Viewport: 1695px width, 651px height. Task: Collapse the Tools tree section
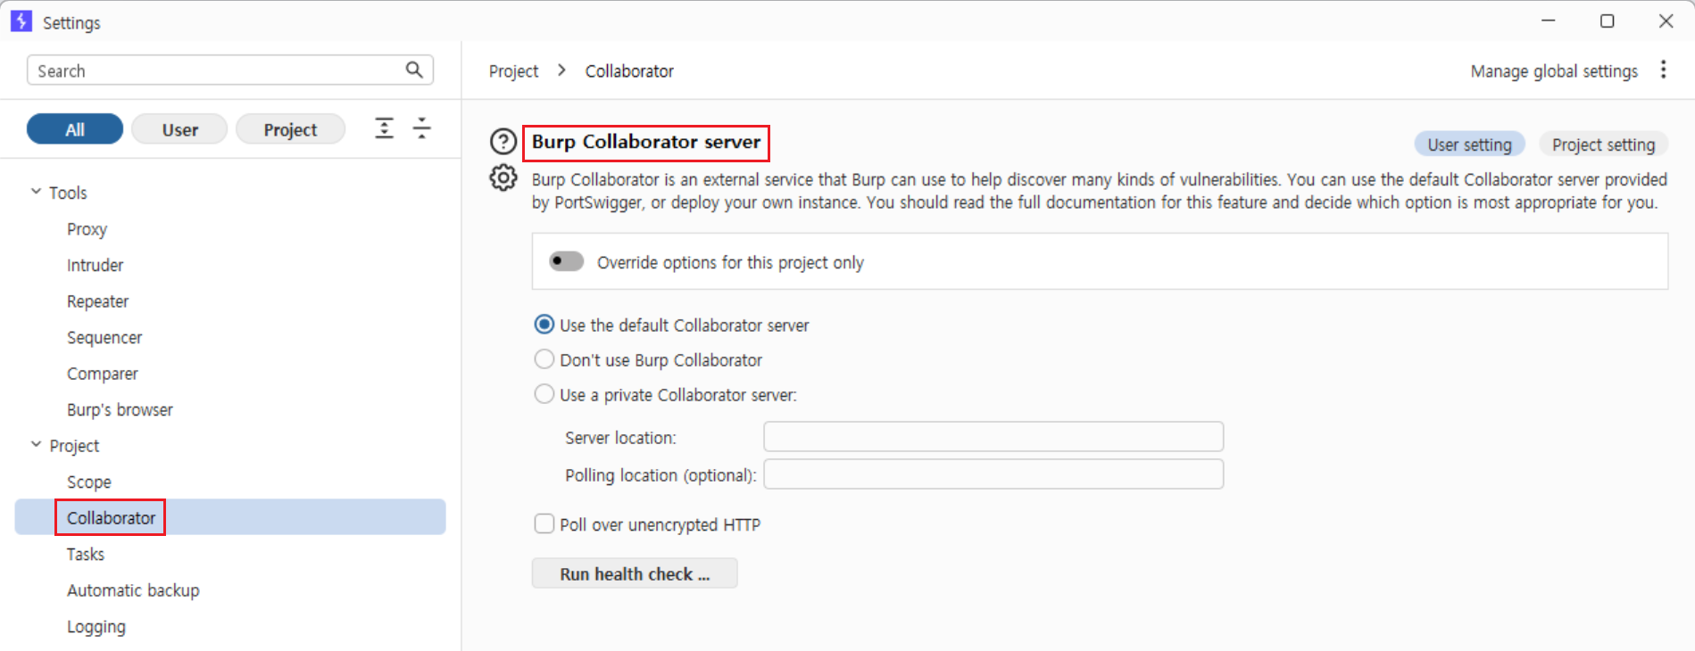click(x=36, y=192)
